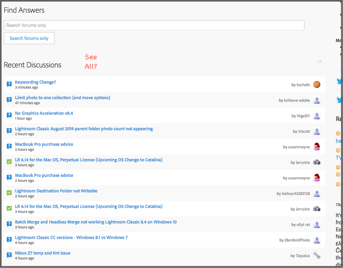Open Taipalus's wrench avatar
Viewport: 343px width, 268px height.
tap(317, 256)
